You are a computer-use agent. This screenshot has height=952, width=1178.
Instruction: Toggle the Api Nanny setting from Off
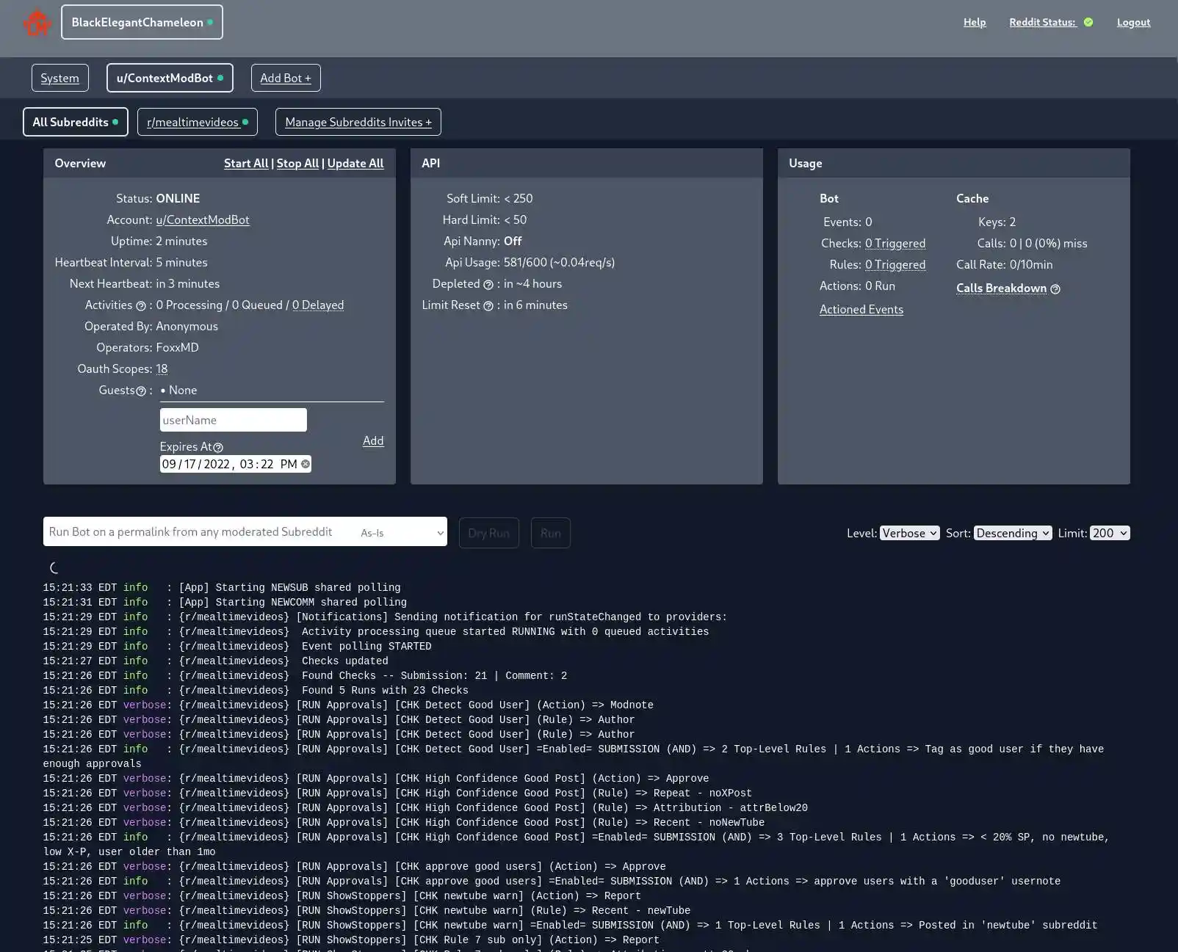coord(512,241)
